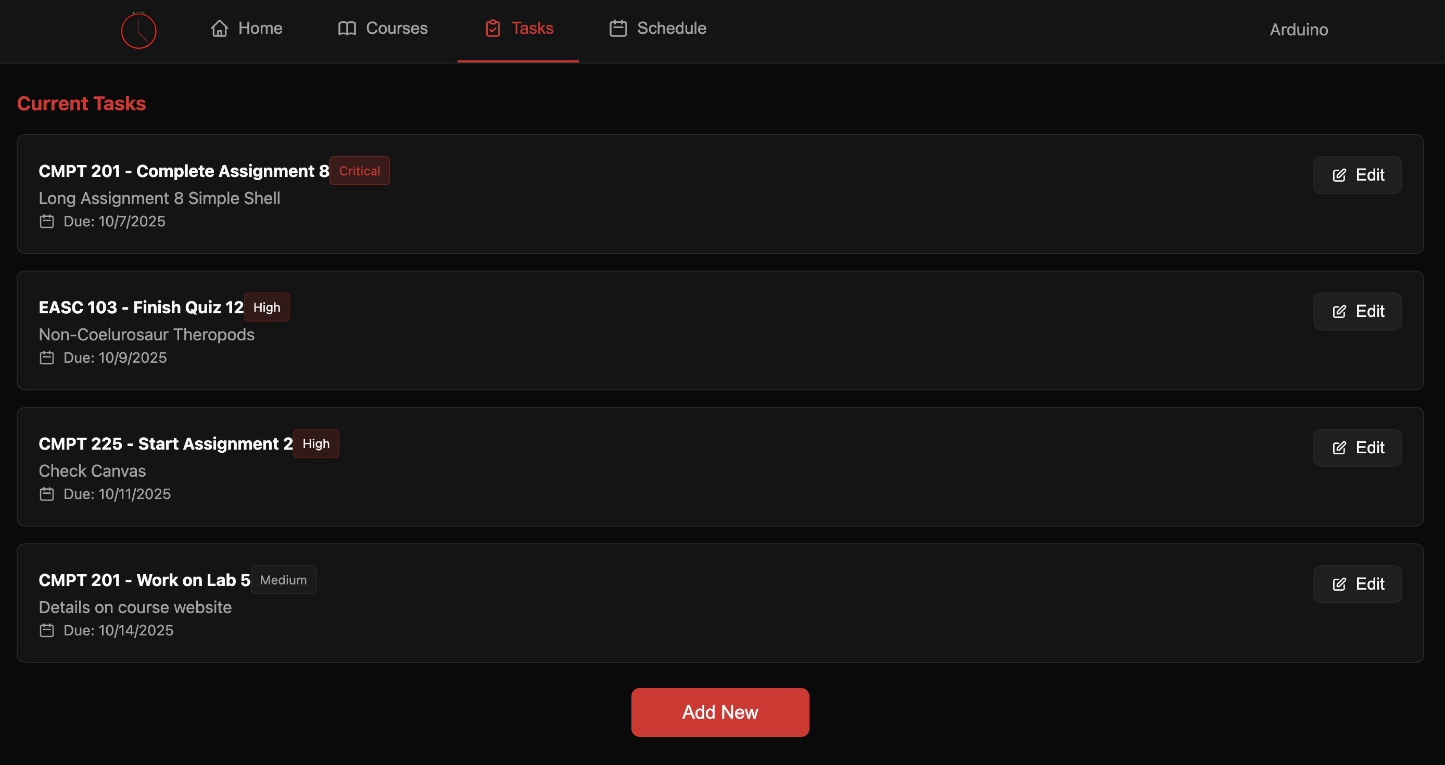
Task: Click calendar icon beside Due: 10/9/2025
Action: [46, 358]
